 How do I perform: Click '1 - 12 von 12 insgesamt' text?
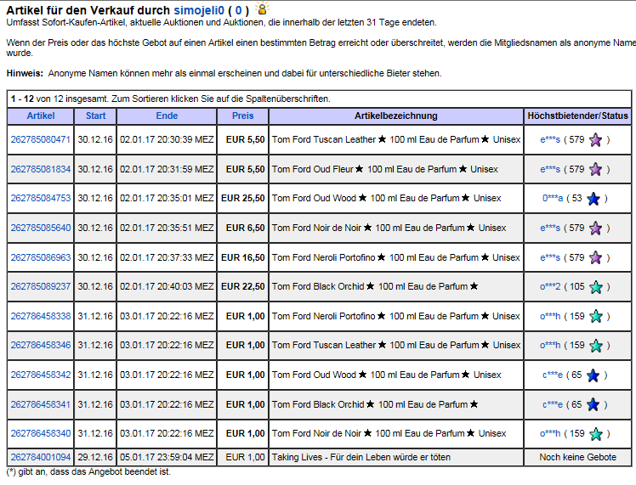pos(60,99)
